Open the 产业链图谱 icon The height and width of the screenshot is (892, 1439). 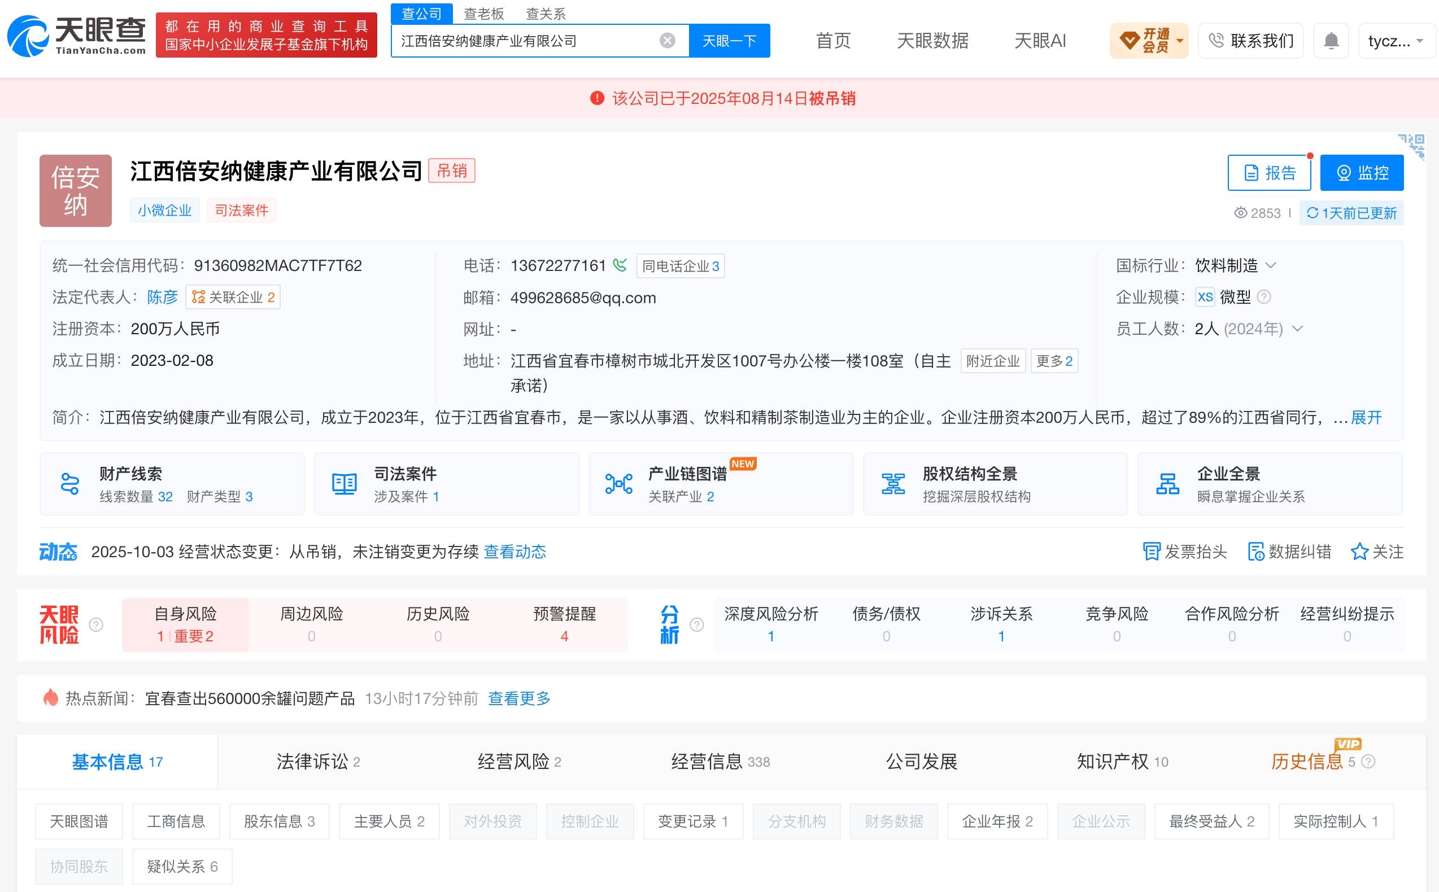pos(618,484)
